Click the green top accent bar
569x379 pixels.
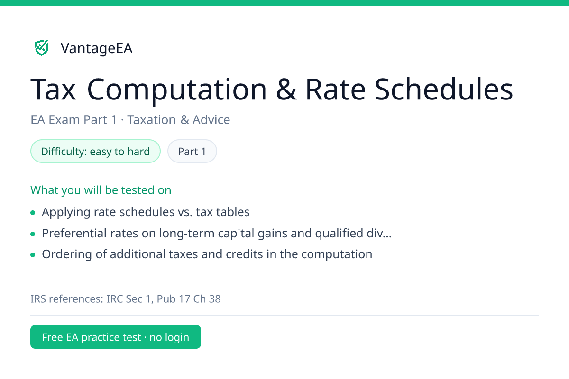284,2
